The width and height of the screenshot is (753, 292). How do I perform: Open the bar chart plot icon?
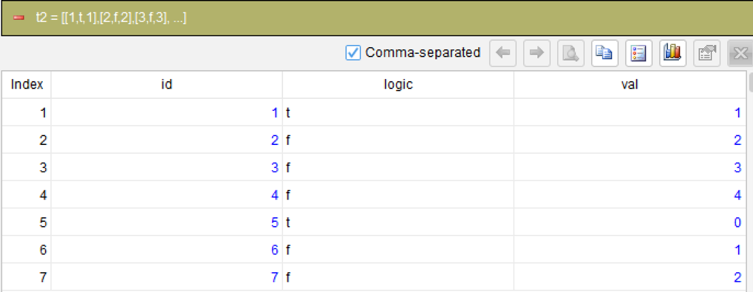673,53
